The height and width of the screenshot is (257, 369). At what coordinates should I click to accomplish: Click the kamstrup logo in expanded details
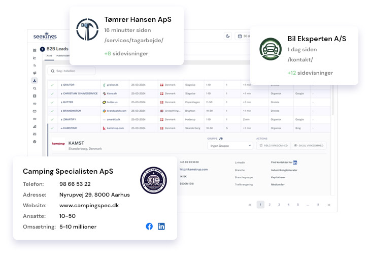[58, 143]
